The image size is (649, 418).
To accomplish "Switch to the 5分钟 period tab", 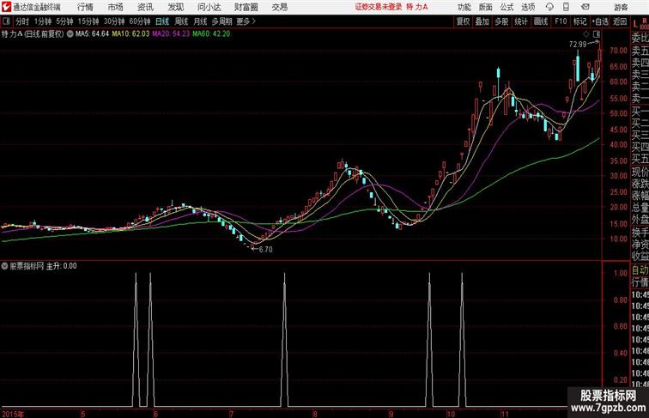I will click(x=64, y=21).
